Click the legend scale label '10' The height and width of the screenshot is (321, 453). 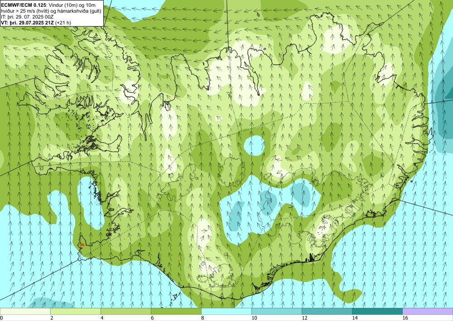click(x=254, y=318)
